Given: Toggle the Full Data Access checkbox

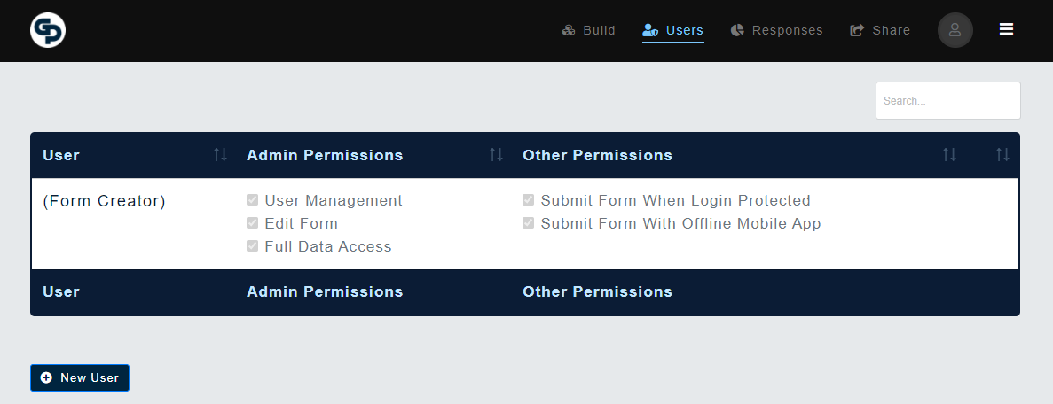Looking at the screenshot, I should tap(253, 246).
